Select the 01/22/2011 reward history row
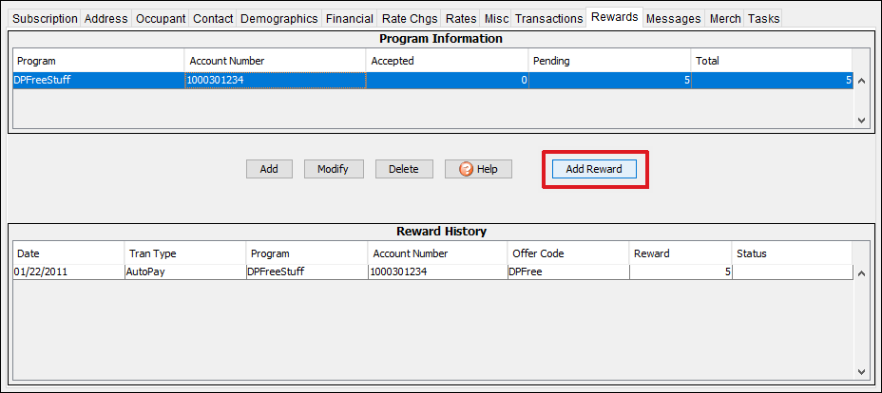 (67, 272)
